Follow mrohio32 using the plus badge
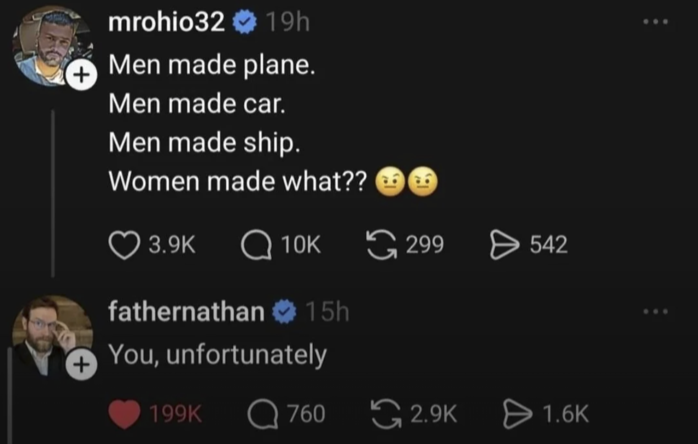Viewport: 698px width, 444px height. [81, 75]
